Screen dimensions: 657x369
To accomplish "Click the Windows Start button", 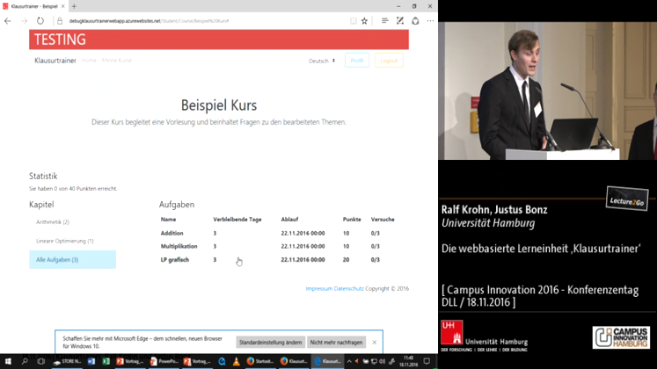I will tap(7, 361).
